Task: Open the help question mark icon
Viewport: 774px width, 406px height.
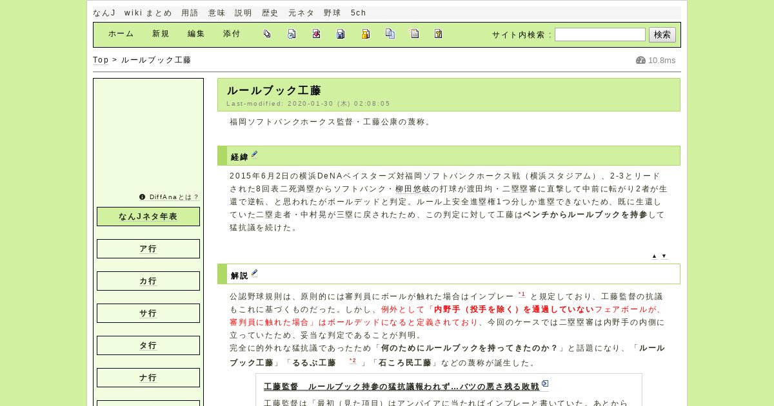Action: [439, 34]
